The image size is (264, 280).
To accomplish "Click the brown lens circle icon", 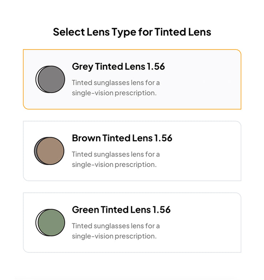I will pos(50,151).
